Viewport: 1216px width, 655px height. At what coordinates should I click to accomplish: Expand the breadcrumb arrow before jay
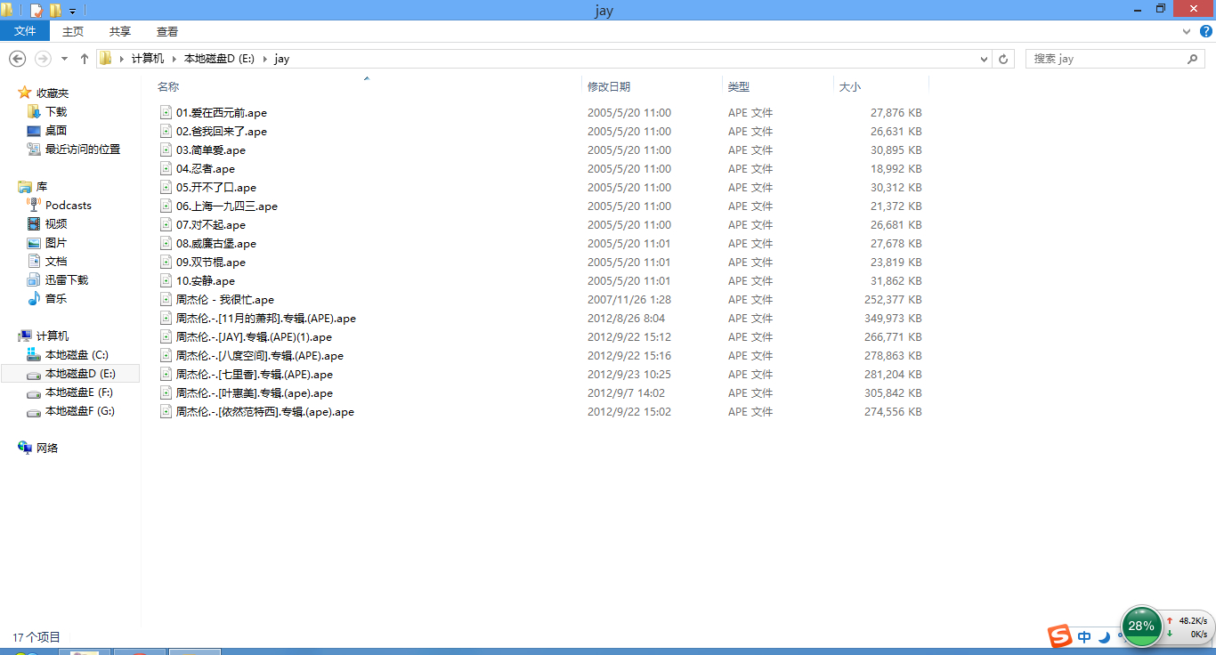pos(264,59)
